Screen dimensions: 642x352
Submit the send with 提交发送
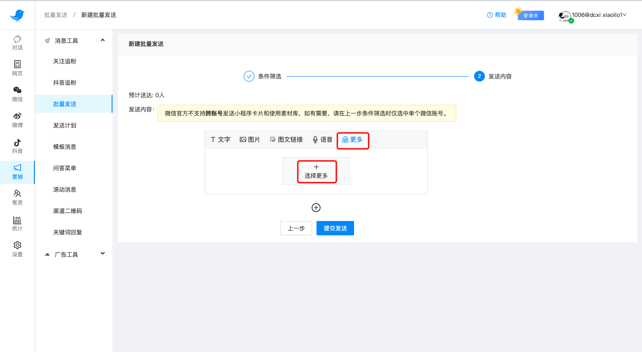(x=335, y=228)
